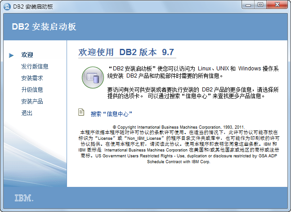This screenshot has width=291, height=212.
Task: Click the IBM logo in the footer
Action: 23,198
